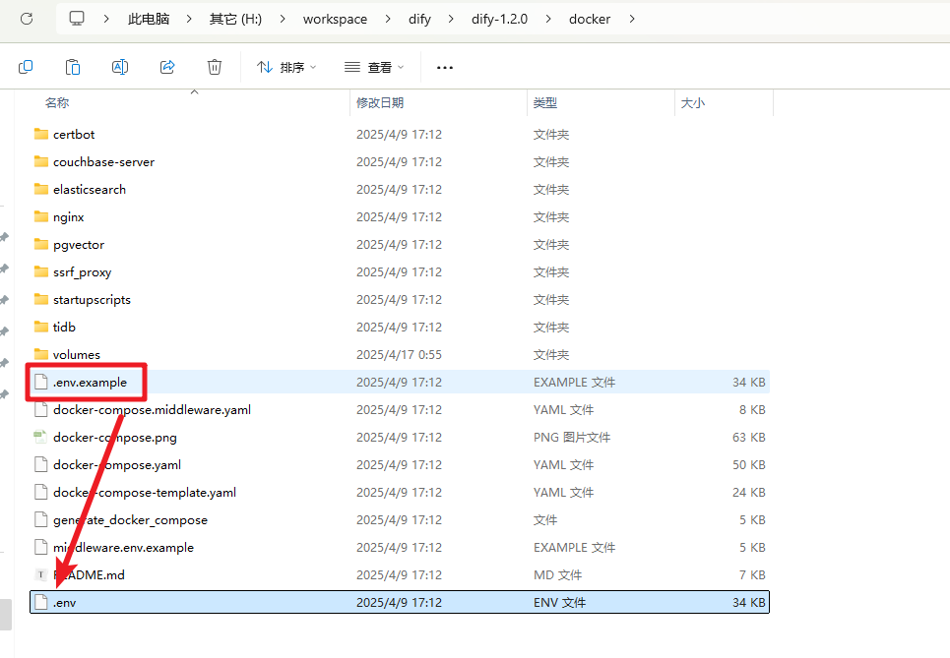Screen dimensions: 950x658
Task: Click the share icon in toolbar
Action: tap(167, 67)
